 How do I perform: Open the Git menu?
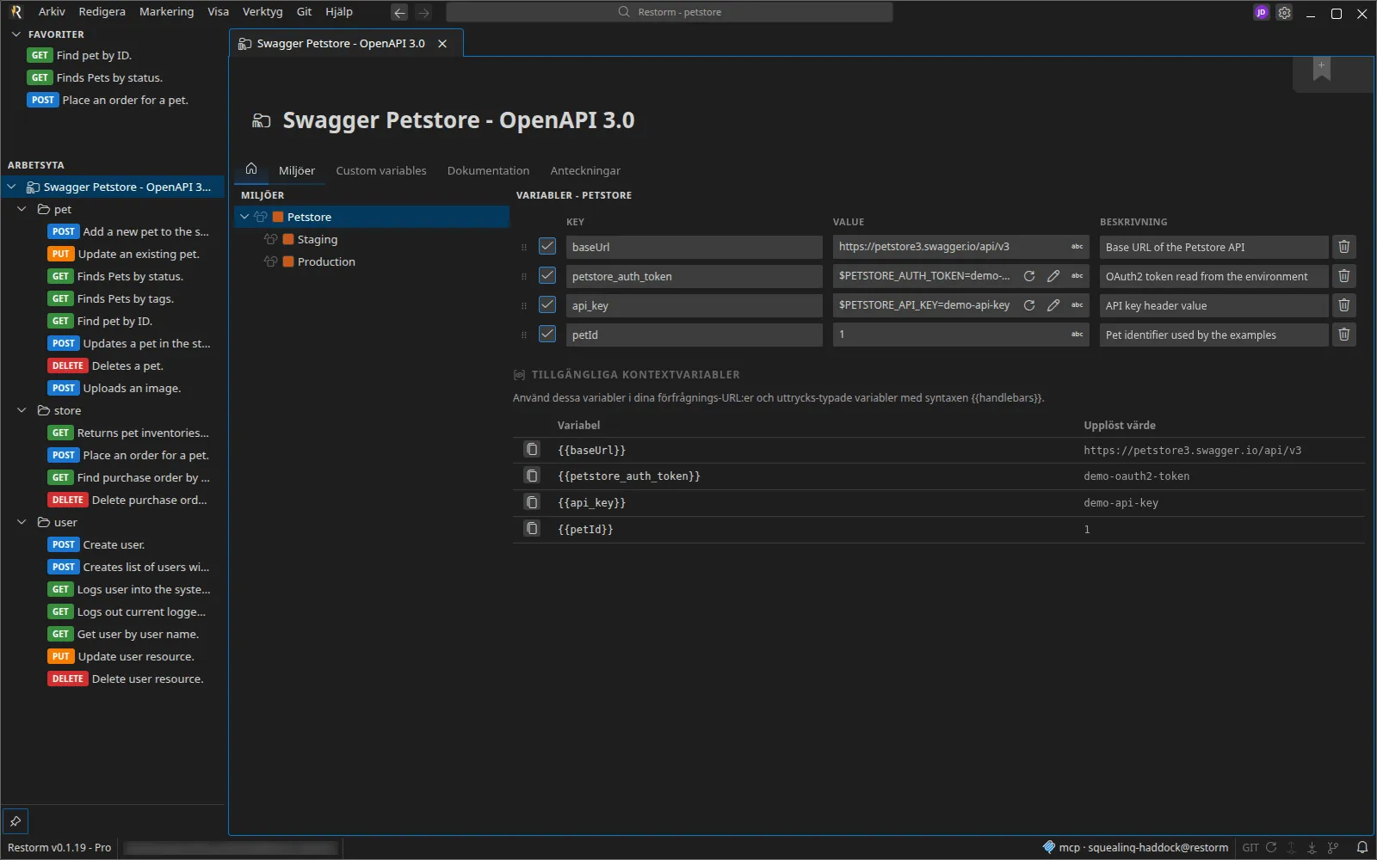click(304, 12)
